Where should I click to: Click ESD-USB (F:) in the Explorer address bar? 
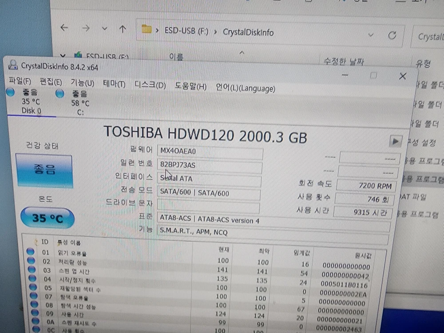coord(186,31)
